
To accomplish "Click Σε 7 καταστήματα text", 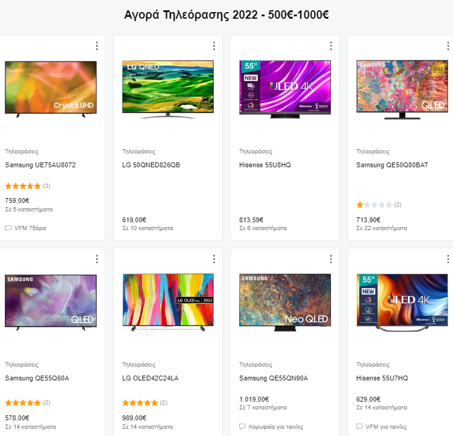I will tap(263, 408).
